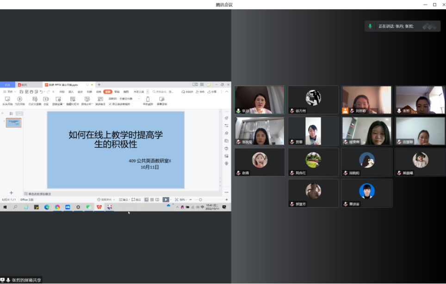Open WPS Office from the taskbar

point(99,207)
